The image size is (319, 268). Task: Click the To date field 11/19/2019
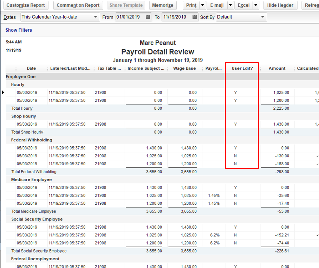point(177,17)
